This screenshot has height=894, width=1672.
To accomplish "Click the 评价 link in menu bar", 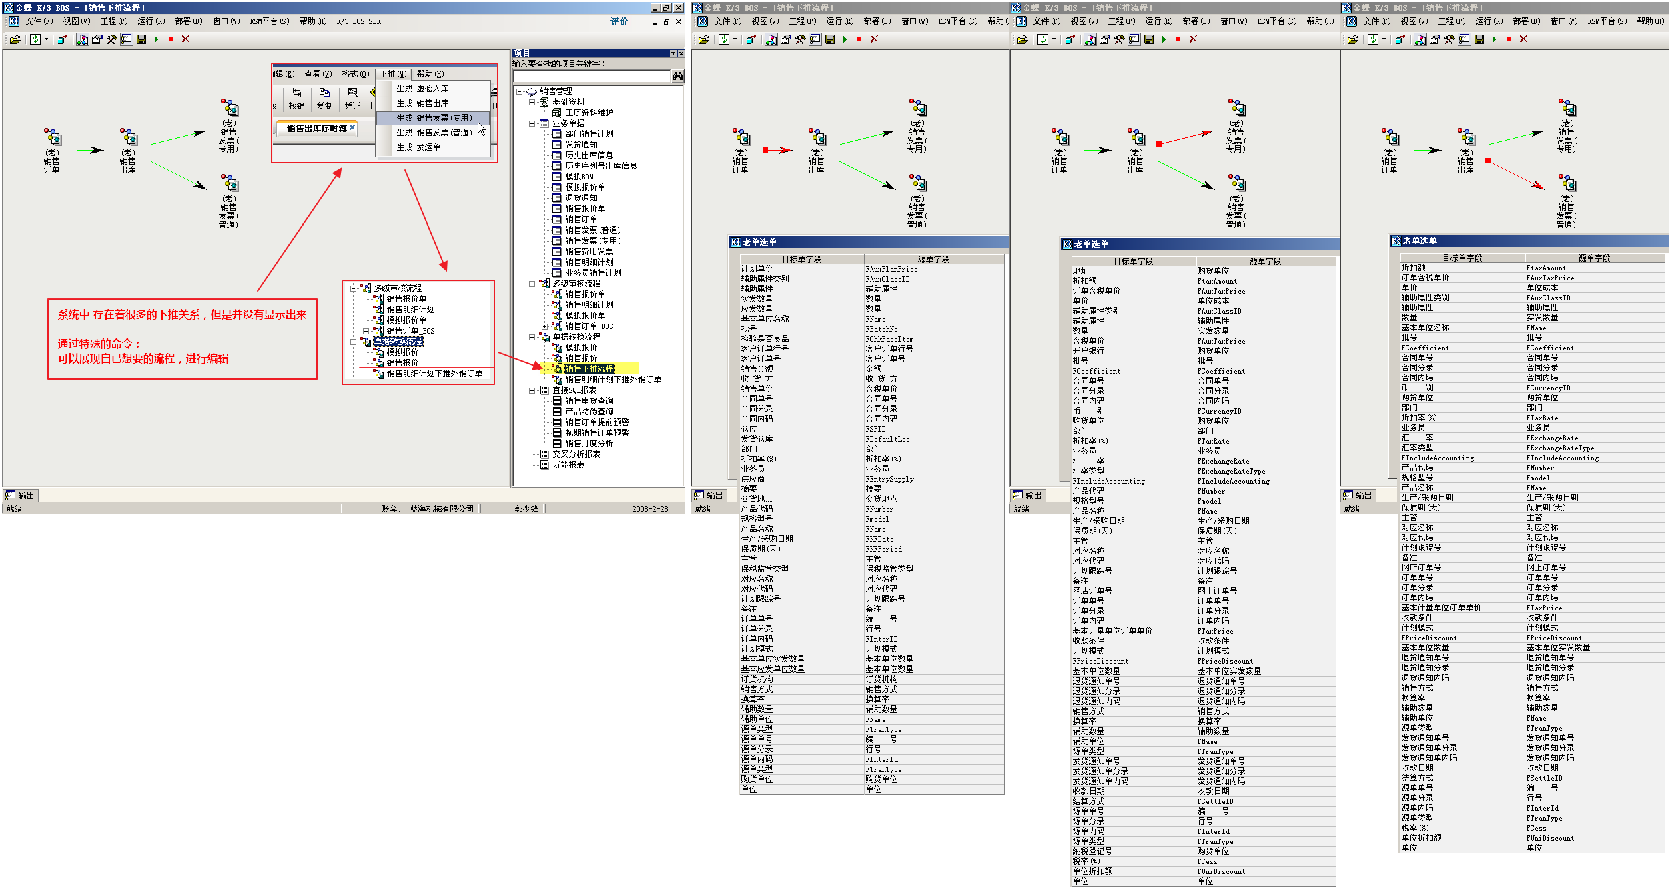I will tap(619, 21).
